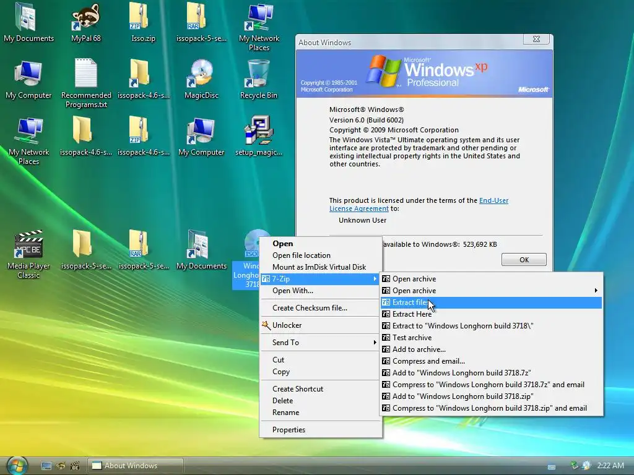Click the Start orb button
The width and height of the screenshot is (634, 475).
click(17, 465)
